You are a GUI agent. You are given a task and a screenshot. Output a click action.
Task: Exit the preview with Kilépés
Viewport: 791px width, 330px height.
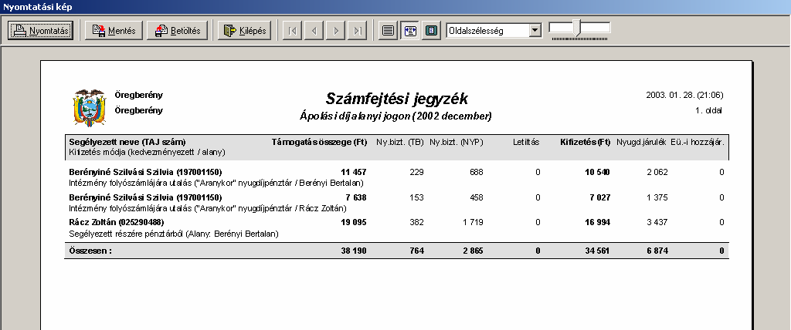(245, 30)
